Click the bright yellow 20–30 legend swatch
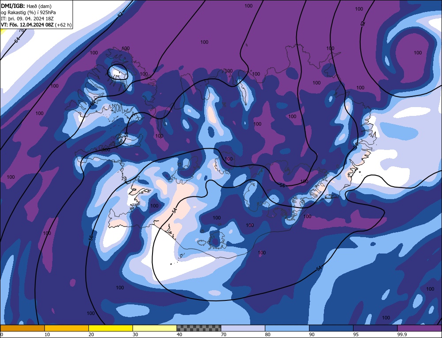The image size is (442, 338). click(x=110, y=328)
